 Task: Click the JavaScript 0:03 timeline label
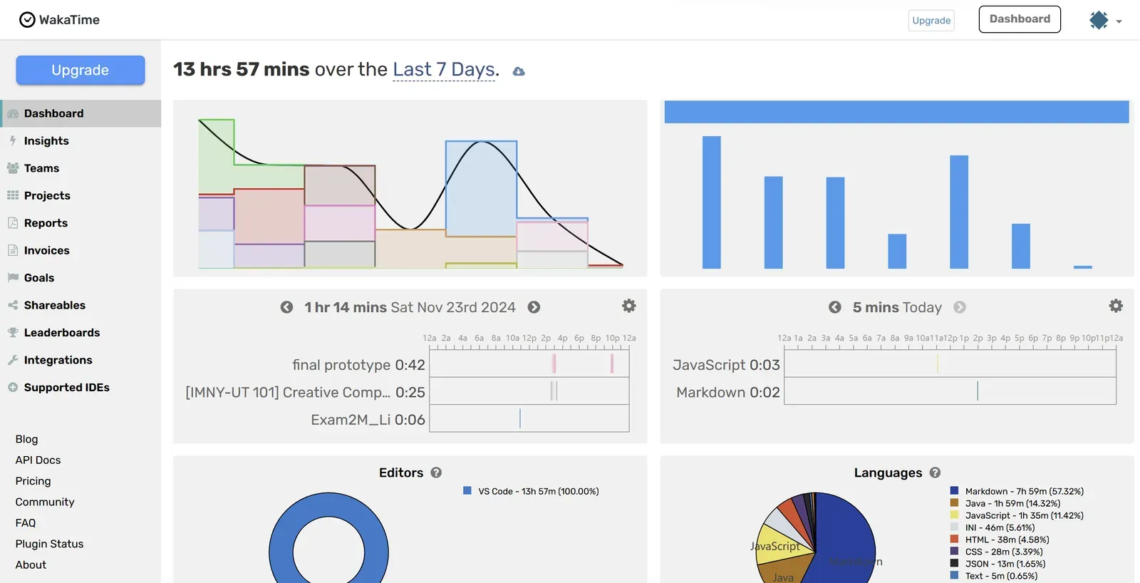coord(726,365)
